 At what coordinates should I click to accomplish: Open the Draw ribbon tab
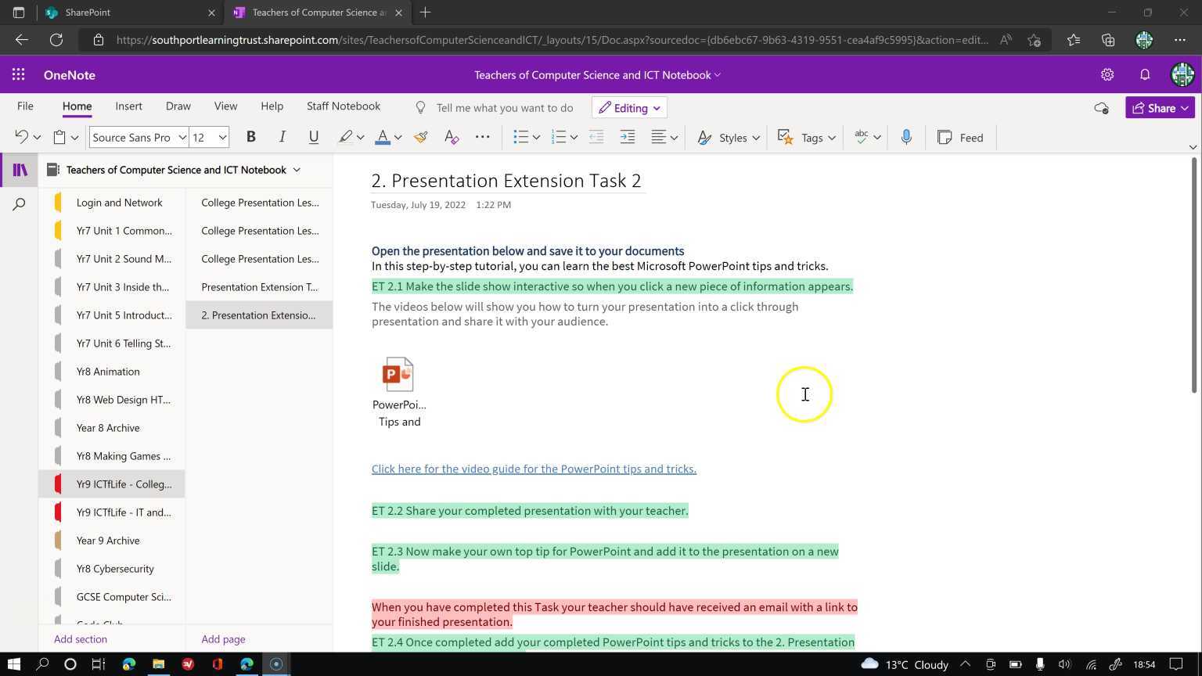click(178, 106)
